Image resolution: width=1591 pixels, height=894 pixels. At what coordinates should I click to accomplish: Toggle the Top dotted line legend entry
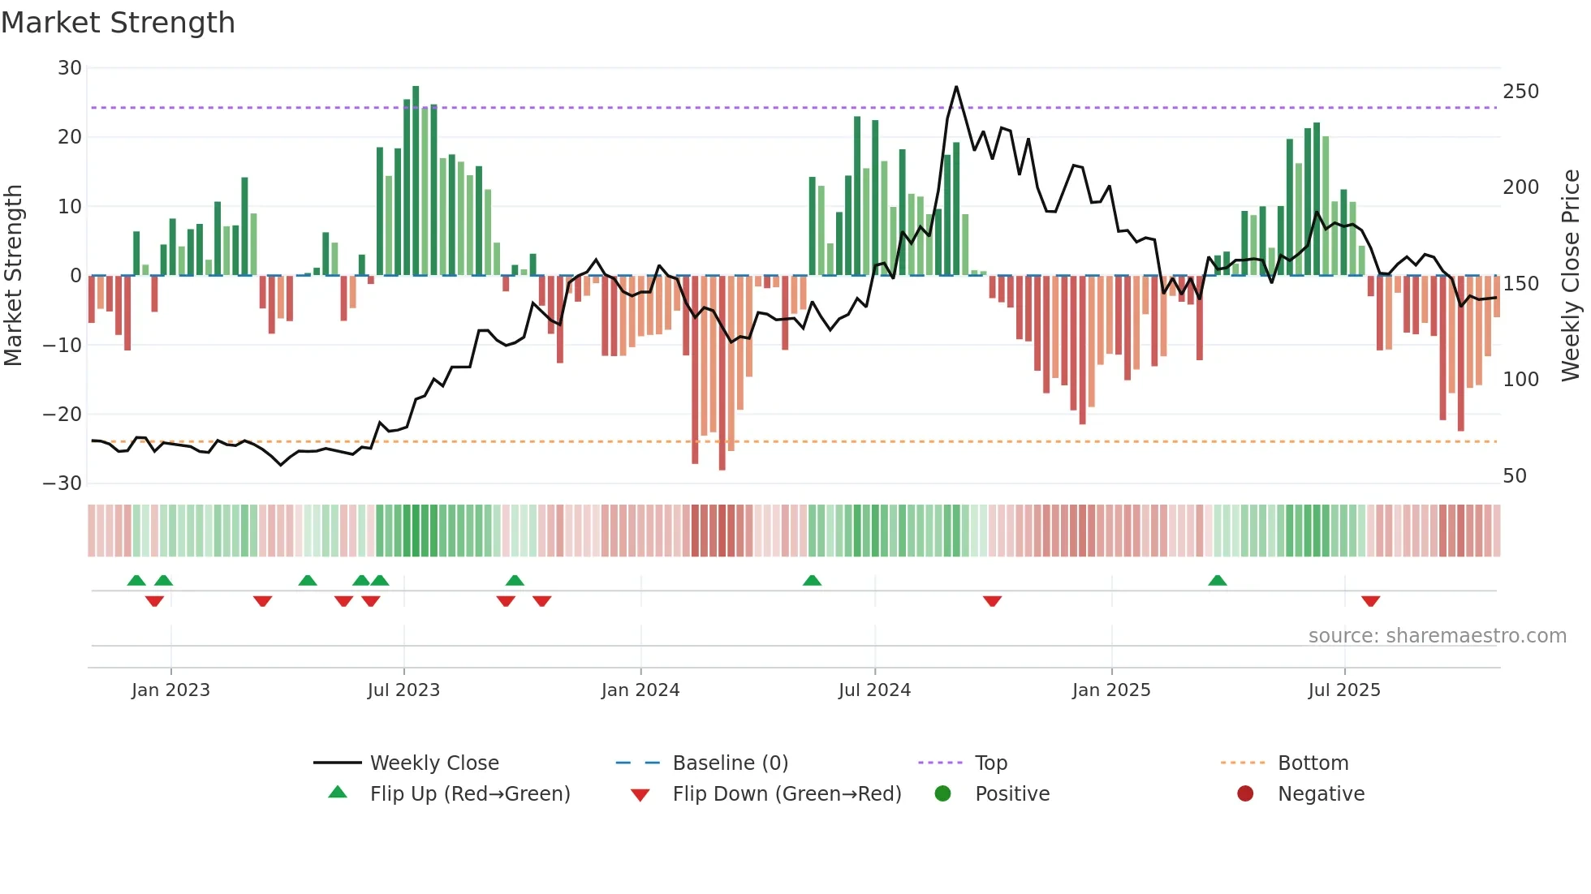[x=990, y=763]
